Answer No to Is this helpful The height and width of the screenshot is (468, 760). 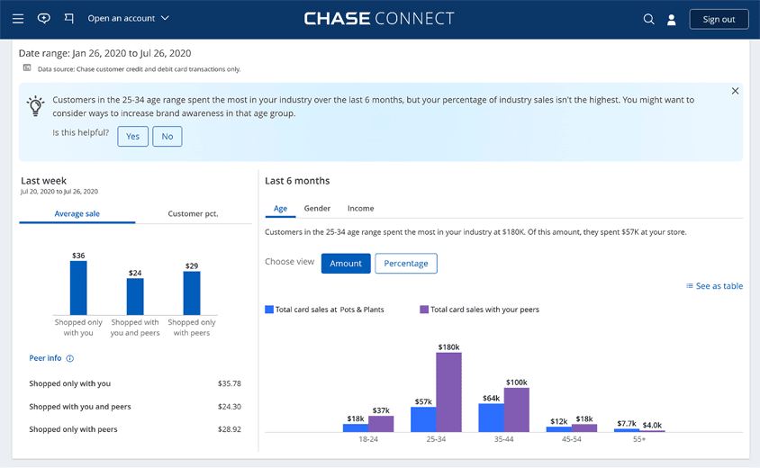pyautogui.click(x=167, y=136)
